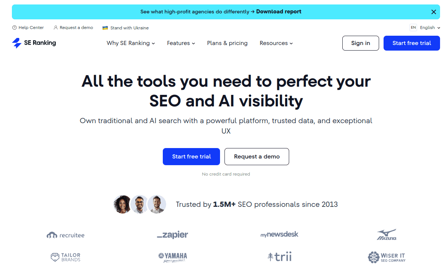Click the Mynewsdesk logo
The width and height of the screenshot is (446, 279).
(x=279, y=234)
